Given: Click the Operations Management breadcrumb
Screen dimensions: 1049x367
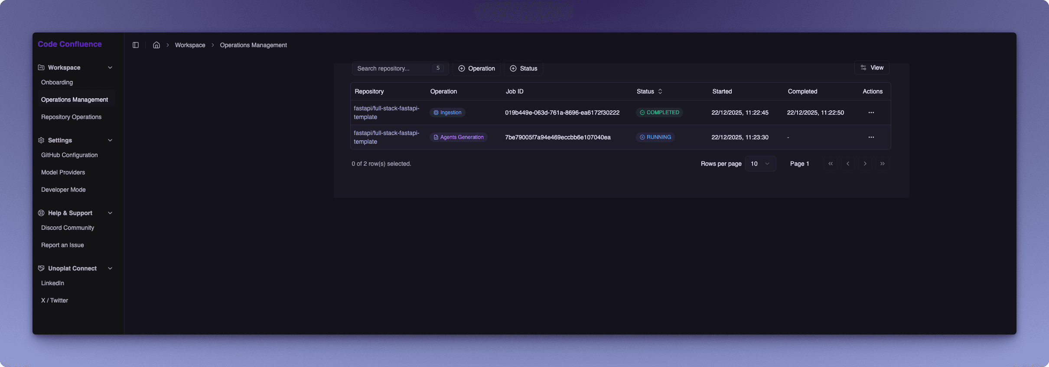Looking at the screenshot, I should pos(253,45).
